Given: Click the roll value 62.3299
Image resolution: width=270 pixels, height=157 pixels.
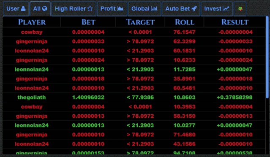Looking at the screenshot, I should pyautogui.click(x=184, y=41).
